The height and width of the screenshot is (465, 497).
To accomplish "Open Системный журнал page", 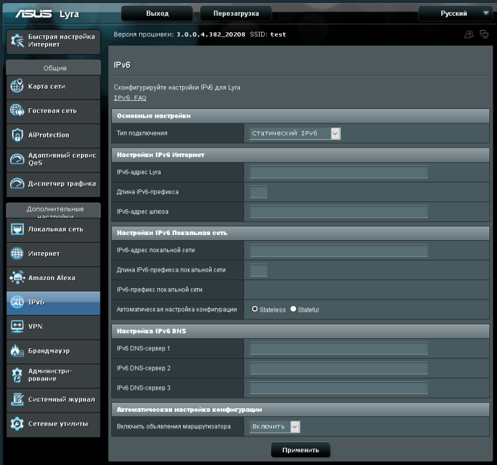I will (53, 400).
